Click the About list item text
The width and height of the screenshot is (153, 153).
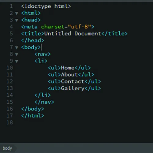(x=69, y=75)
